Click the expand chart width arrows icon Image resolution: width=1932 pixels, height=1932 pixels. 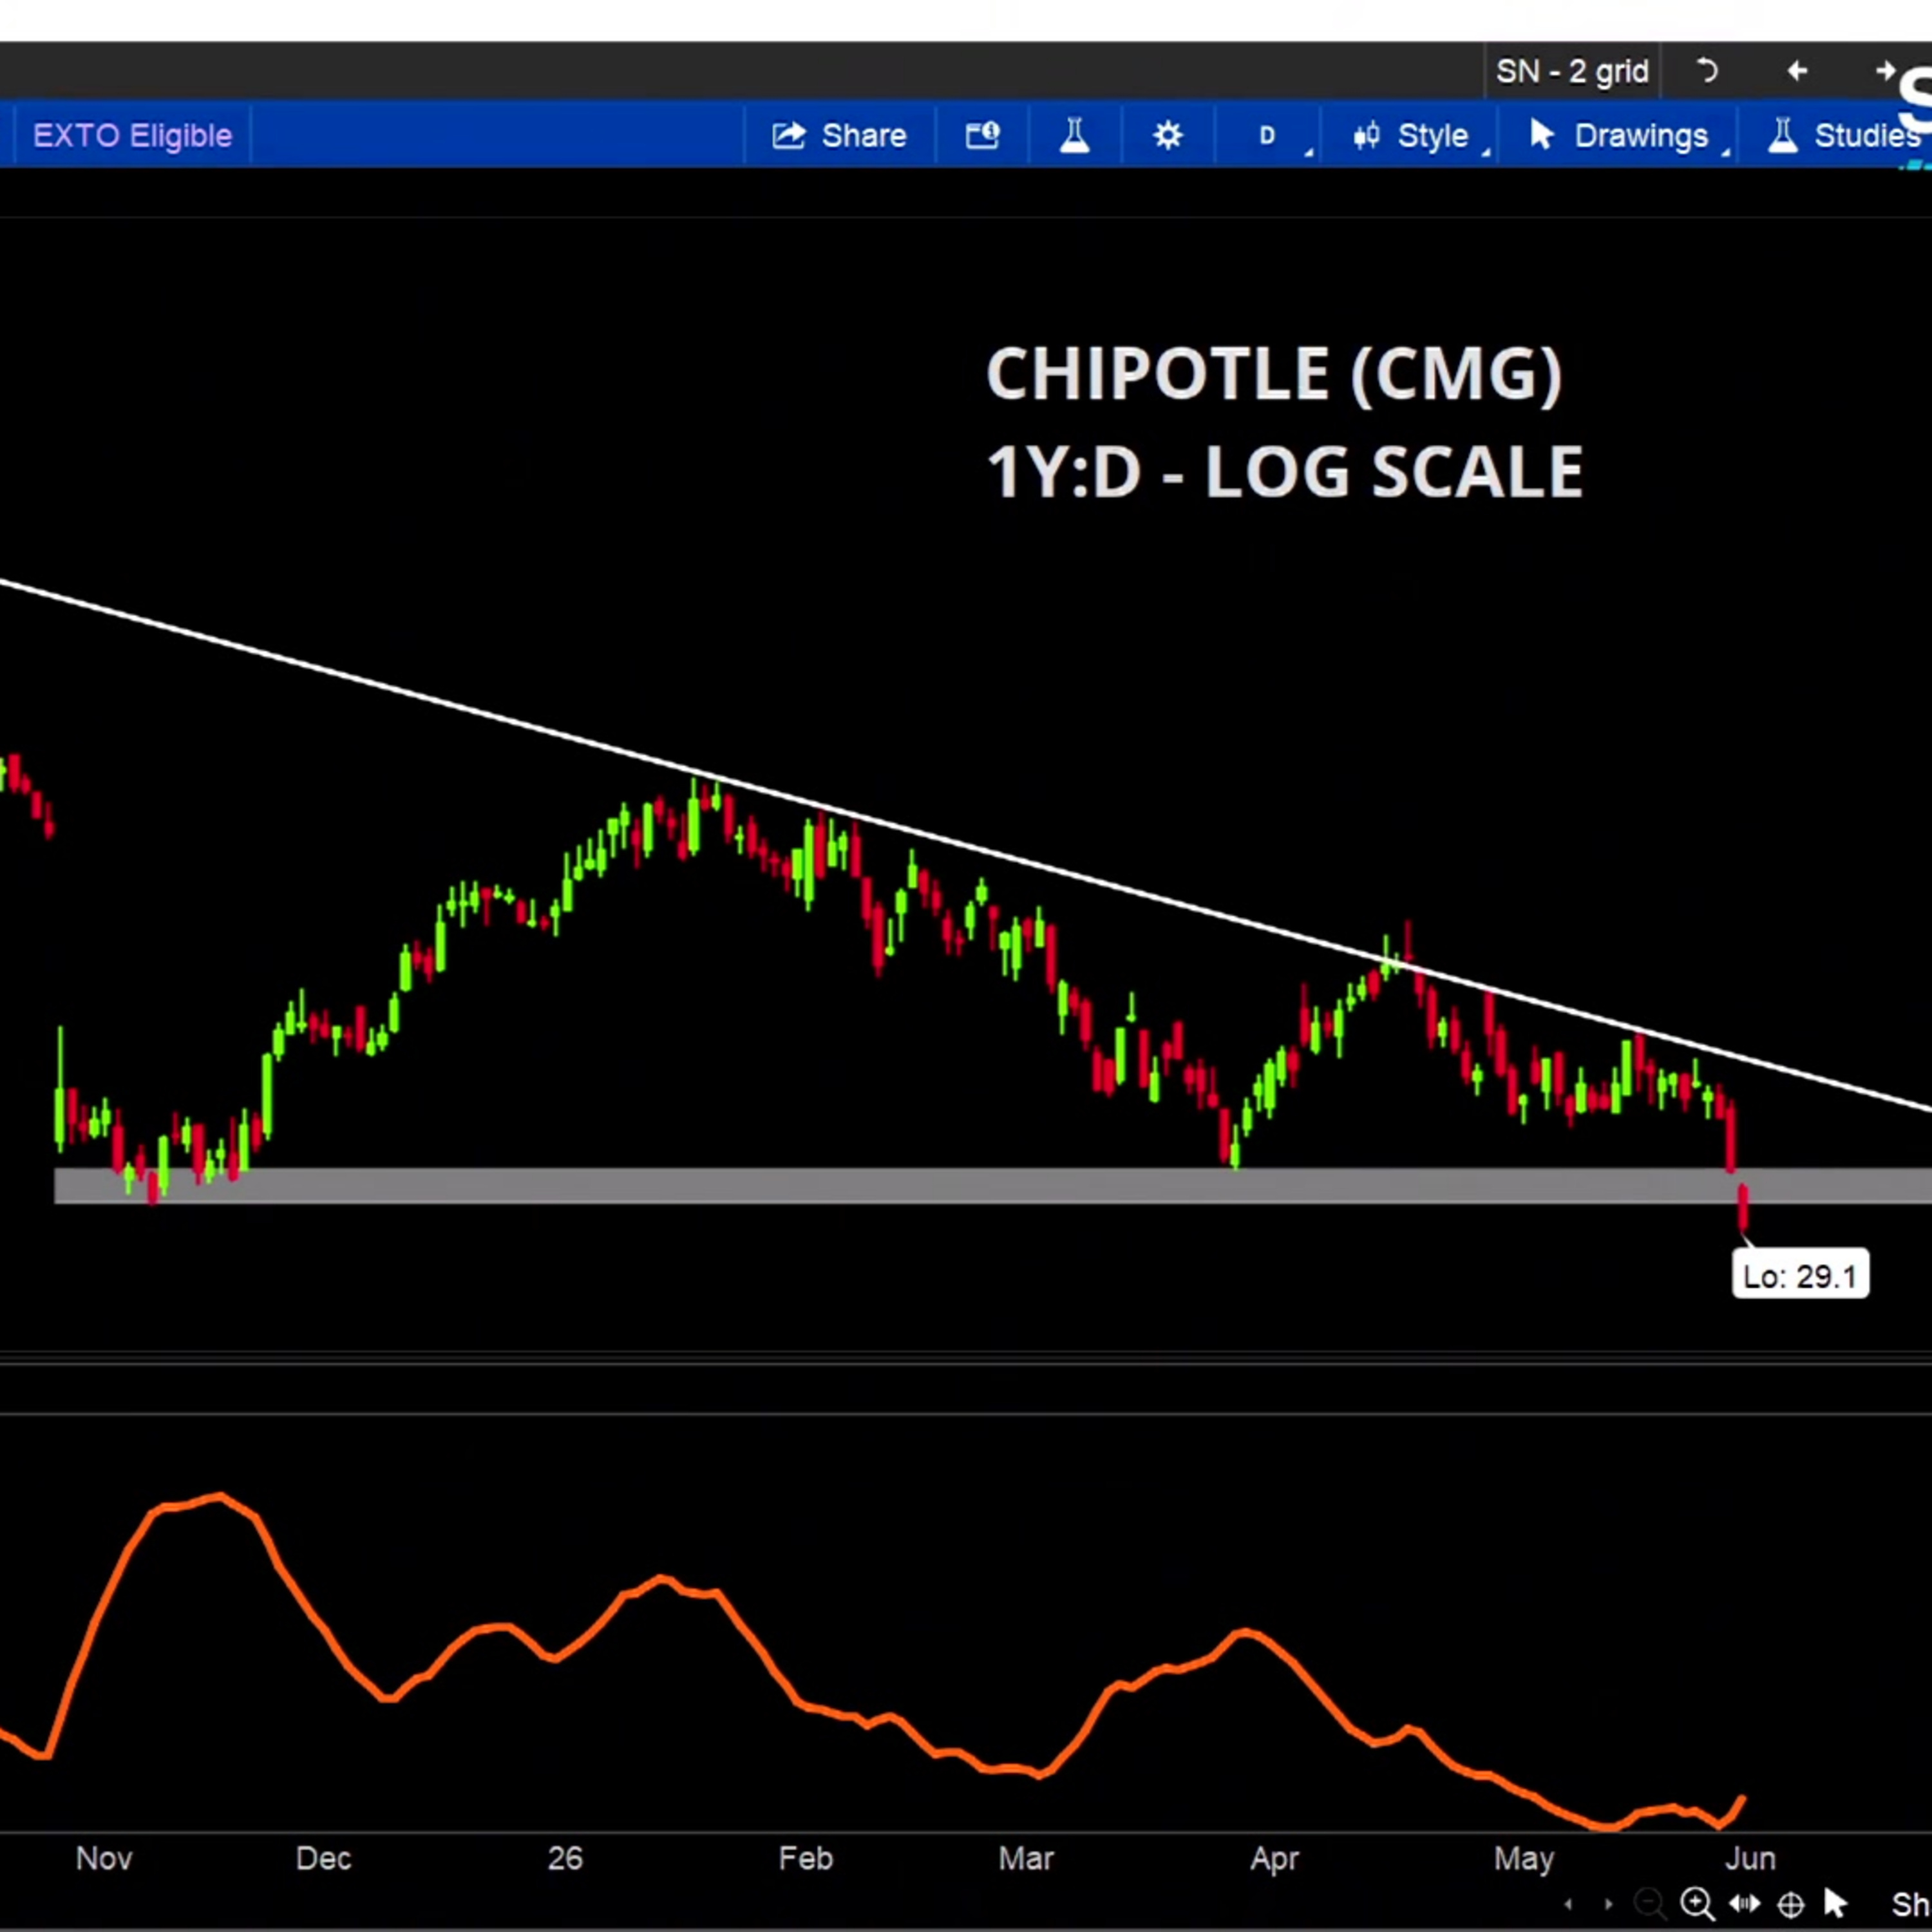[1745, 1903]
